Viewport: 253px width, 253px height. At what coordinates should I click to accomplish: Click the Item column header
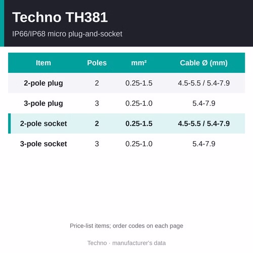44,63
